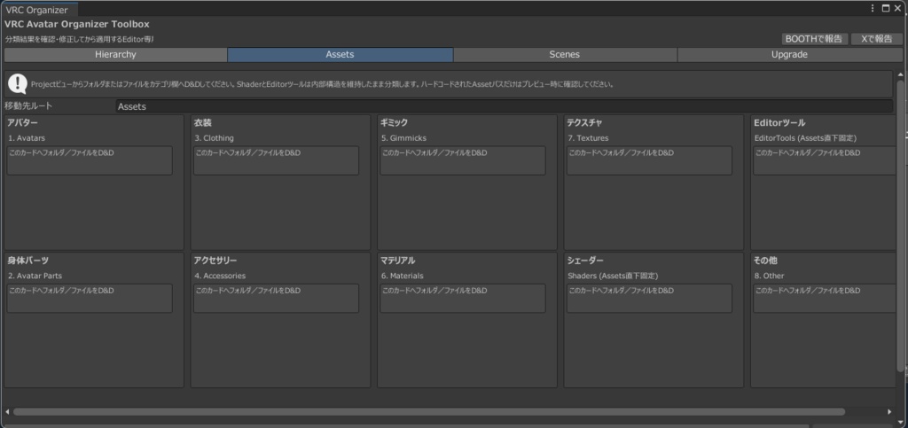Click the drop area under 3. Clothing
The width and height of the screenshot is (908, 428).
pos(277,160)
